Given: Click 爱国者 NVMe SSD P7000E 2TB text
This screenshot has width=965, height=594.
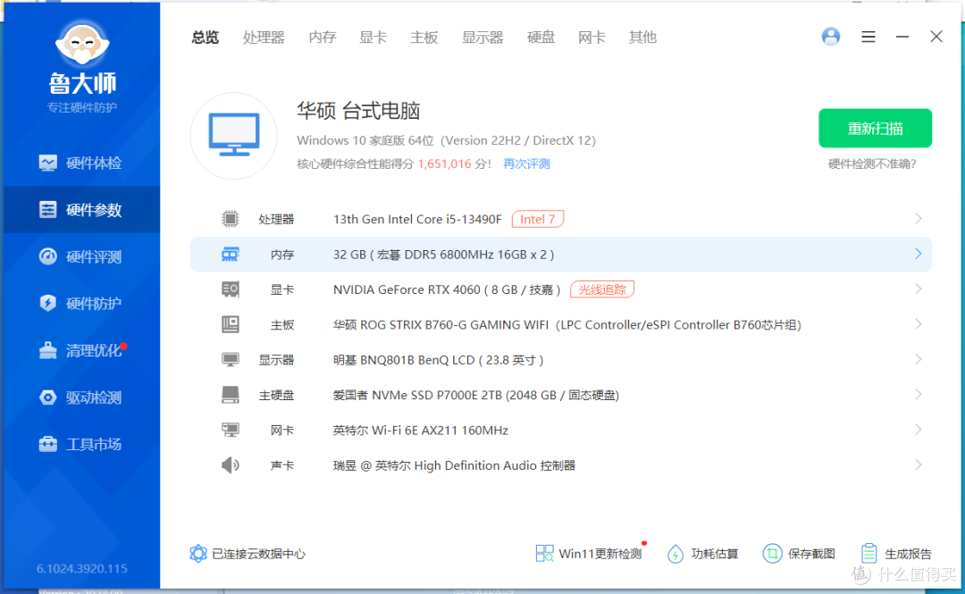Looking at the screenshot, I should (475, 395).
